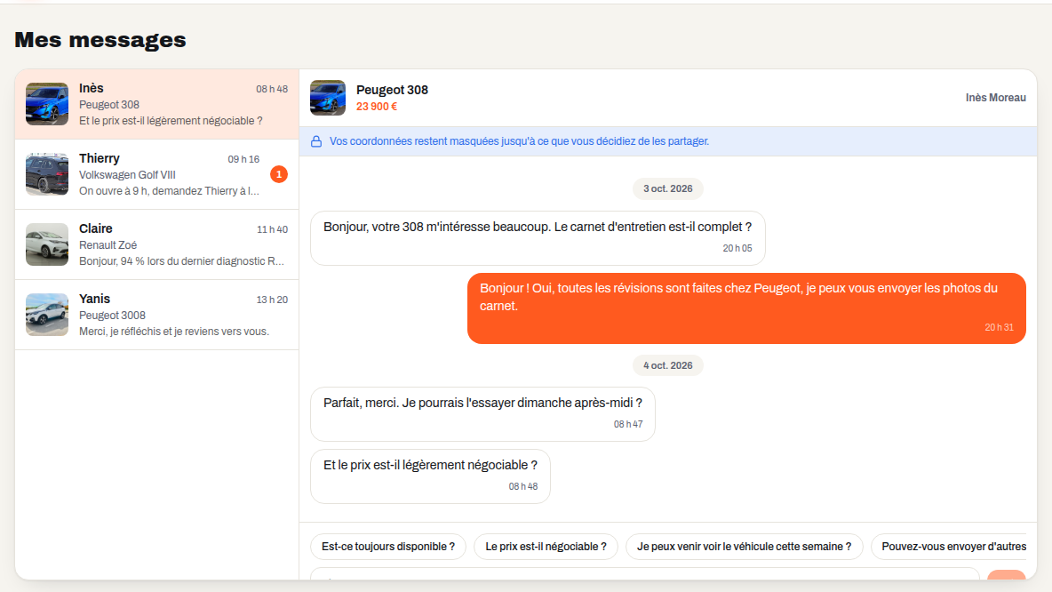This screenshot has height=592, width=1052.
Task: Open Claire's Renault Zoé conversation
Action: tap(157, 245)
